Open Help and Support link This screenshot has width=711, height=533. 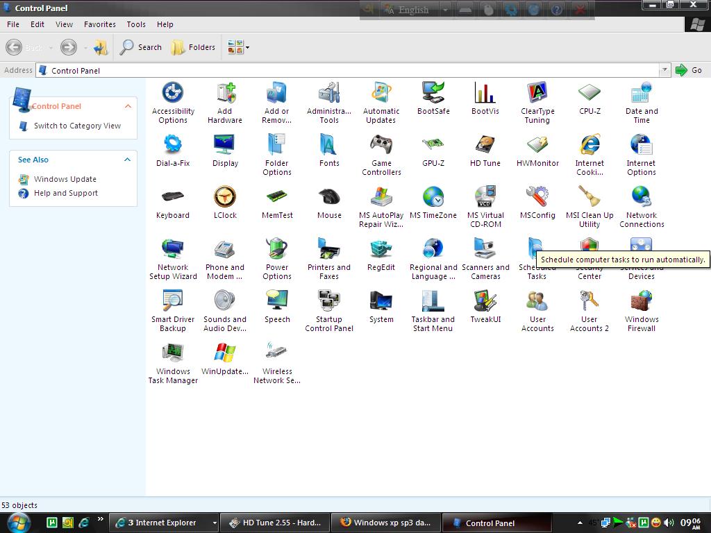66,193
